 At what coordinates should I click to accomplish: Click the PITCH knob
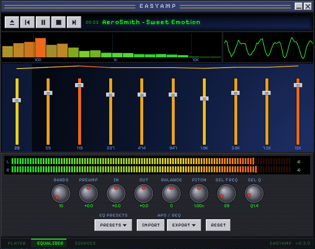[199, 193]
